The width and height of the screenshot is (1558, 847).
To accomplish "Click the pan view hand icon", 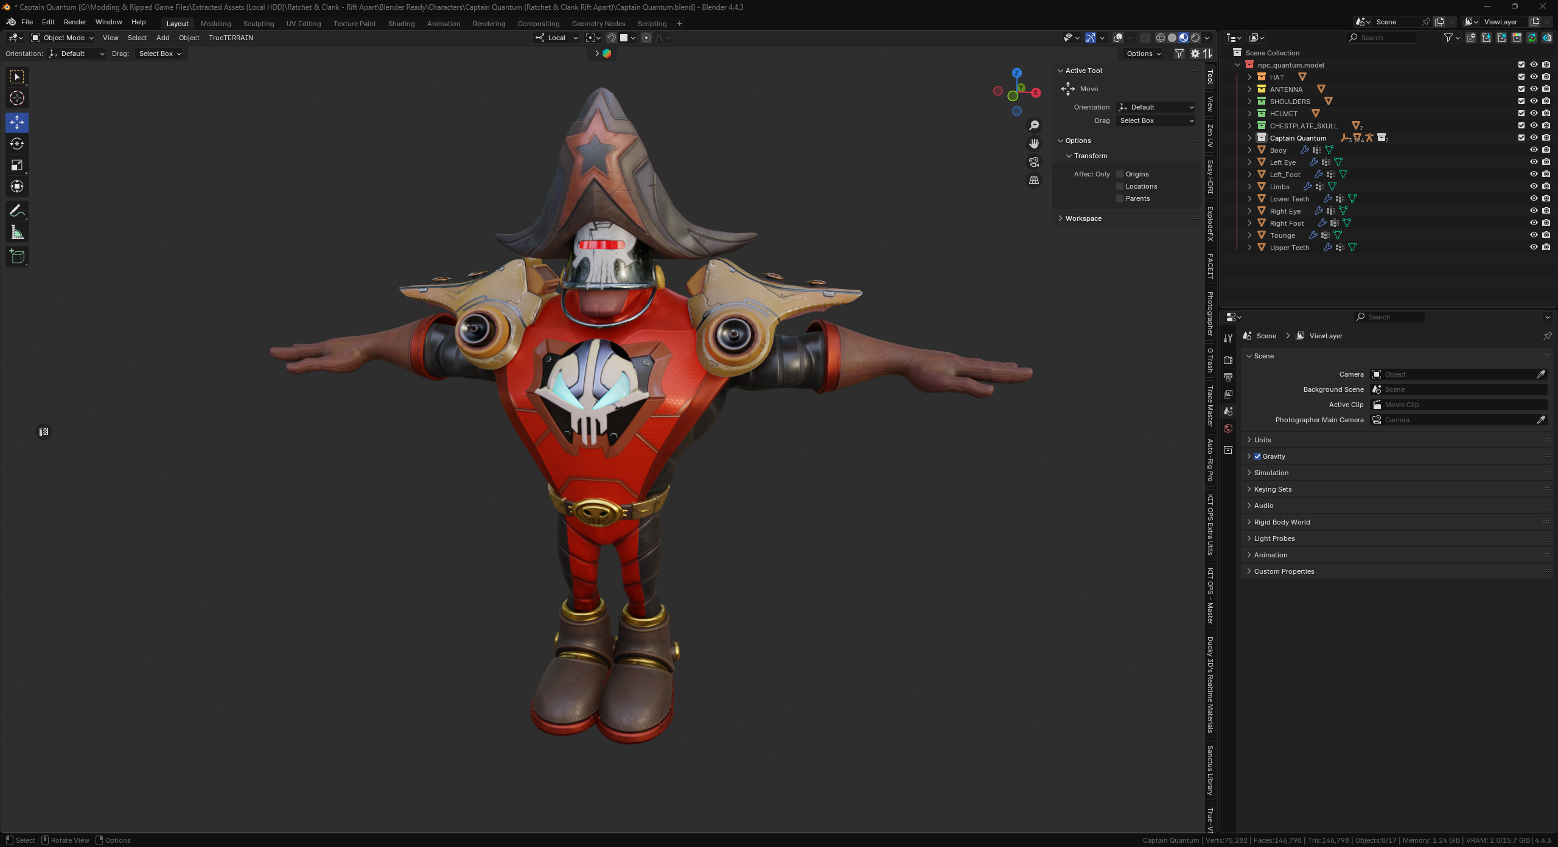I will coord(1034,144).
